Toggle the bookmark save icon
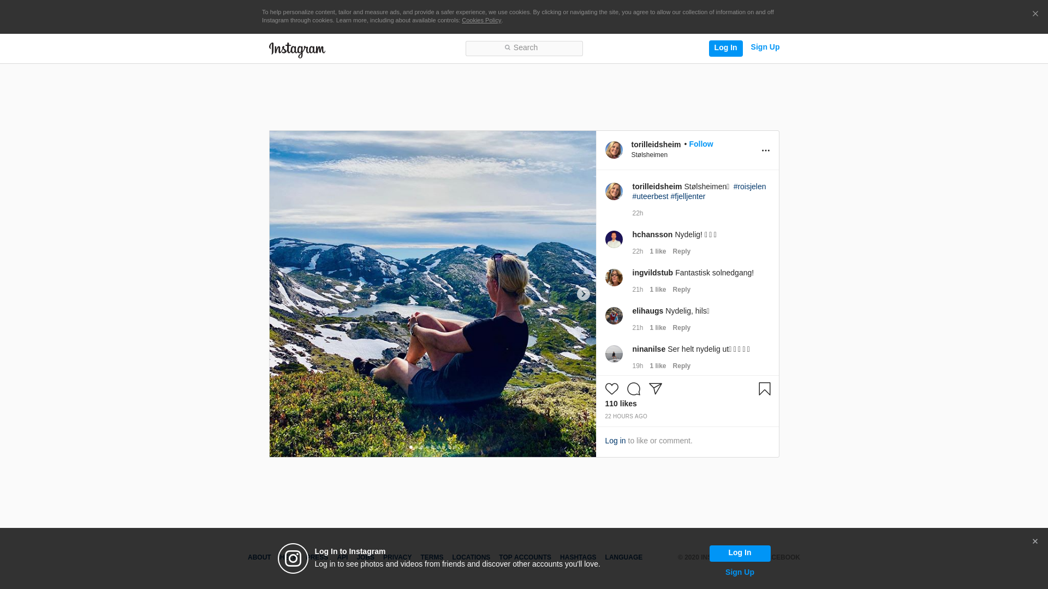Viewport: 1048px width, 589px height. pyautogui.click(x=764, y=389)
